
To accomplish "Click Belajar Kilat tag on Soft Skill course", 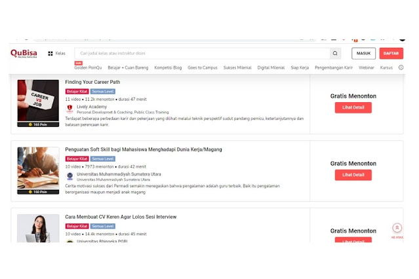I will tap(77, 159).
